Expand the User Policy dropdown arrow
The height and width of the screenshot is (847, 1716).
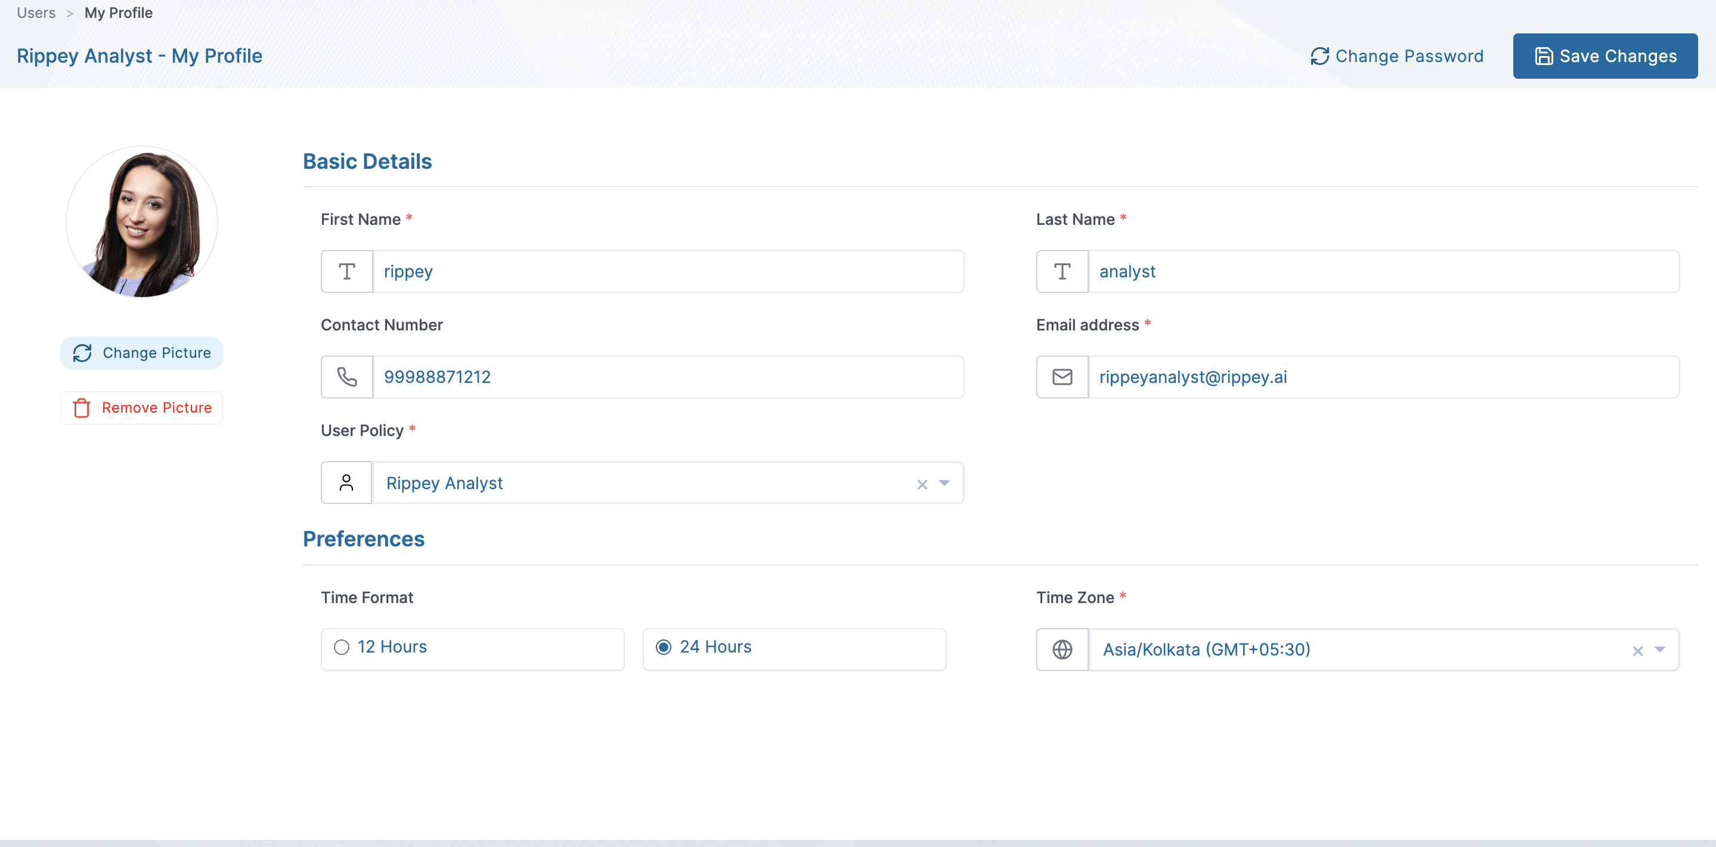point(944,483)
